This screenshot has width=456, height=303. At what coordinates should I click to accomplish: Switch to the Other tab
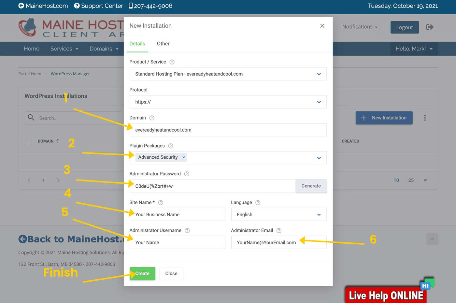(163, 44)
